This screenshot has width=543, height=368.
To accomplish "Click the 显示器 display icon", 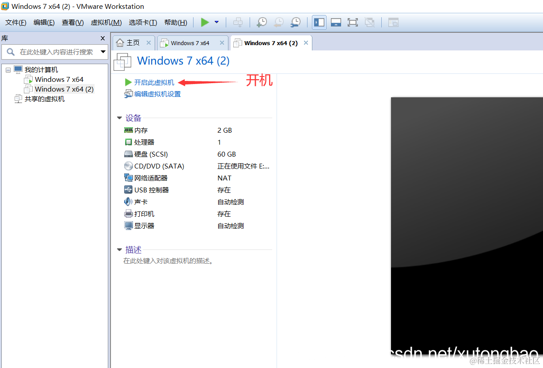I will tap(128, 226).
